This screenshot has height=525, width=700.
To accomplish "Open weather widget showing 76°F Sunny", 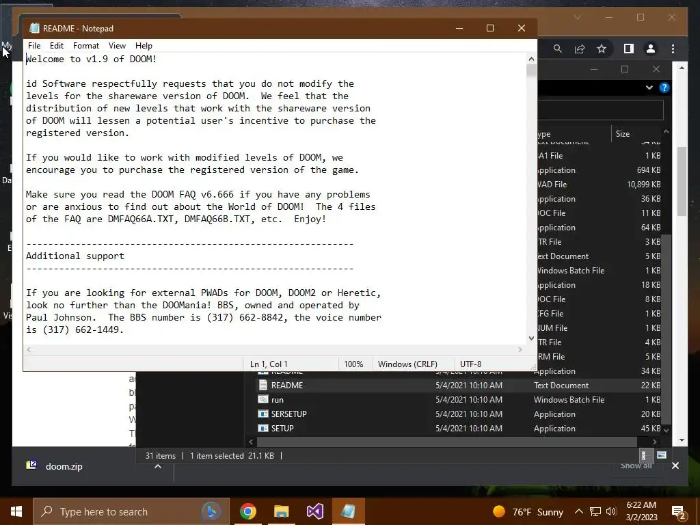I will pyautogui.click(x=528, y=511).
